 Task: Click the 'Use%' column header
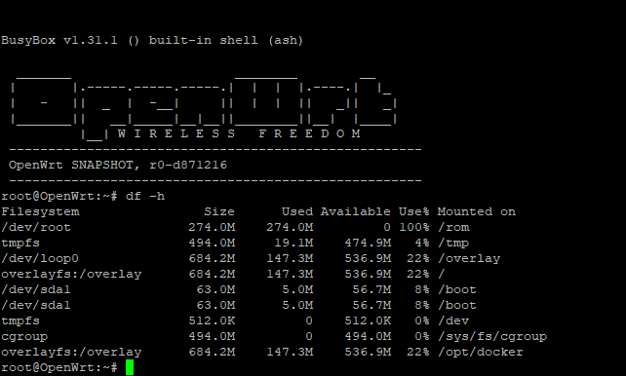pos(414,211)
